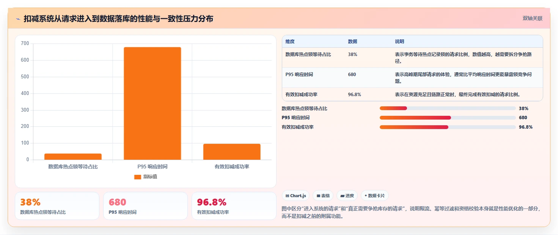Click 数据库热点锁等待占比 in the table

pyautogui.click(x=308, y=54)
